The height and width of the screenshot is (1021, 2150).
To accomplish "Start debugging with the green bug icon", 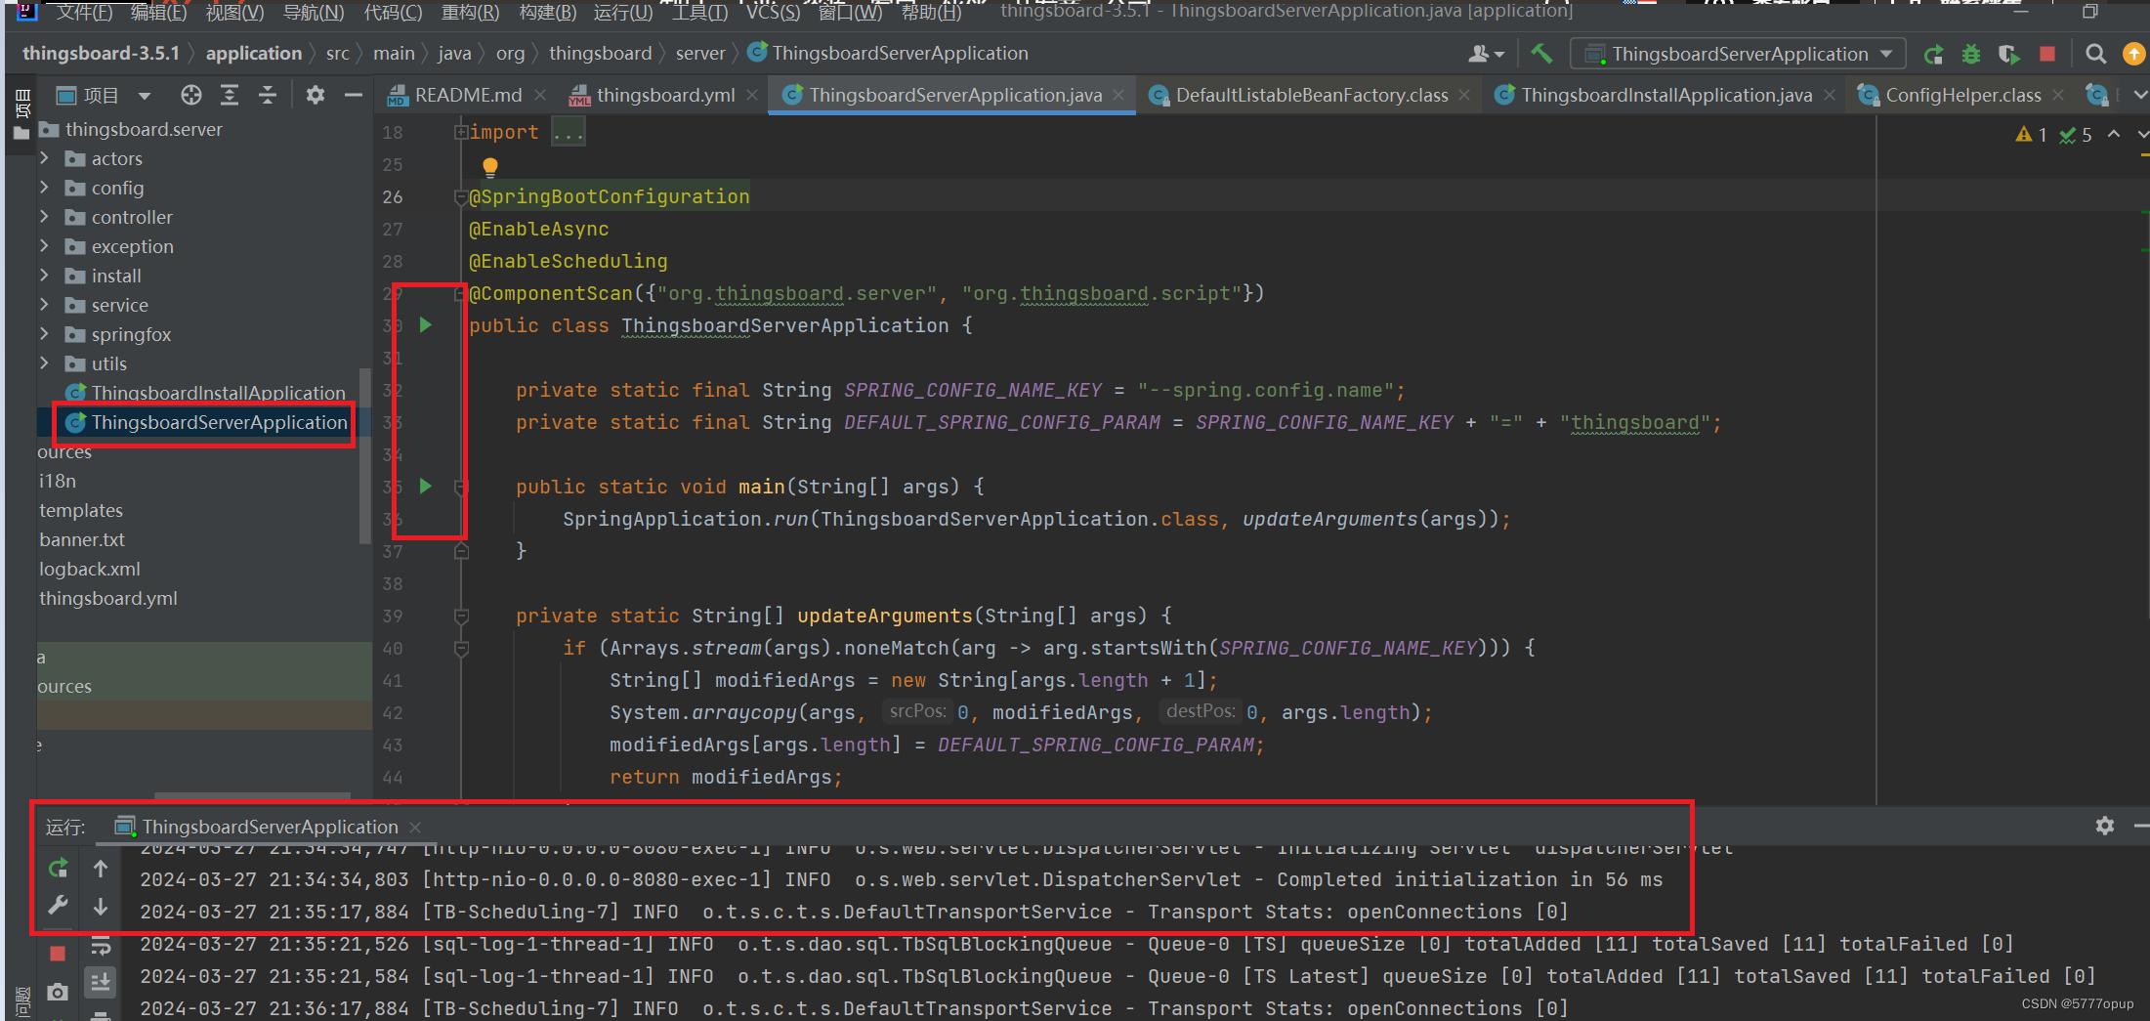I will tap(1971, 55).
